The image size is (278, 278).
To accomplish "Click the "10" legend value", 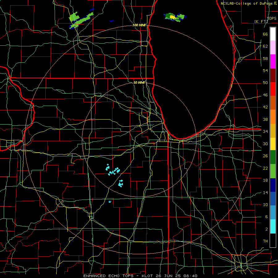I will click(x=265, y=205).
